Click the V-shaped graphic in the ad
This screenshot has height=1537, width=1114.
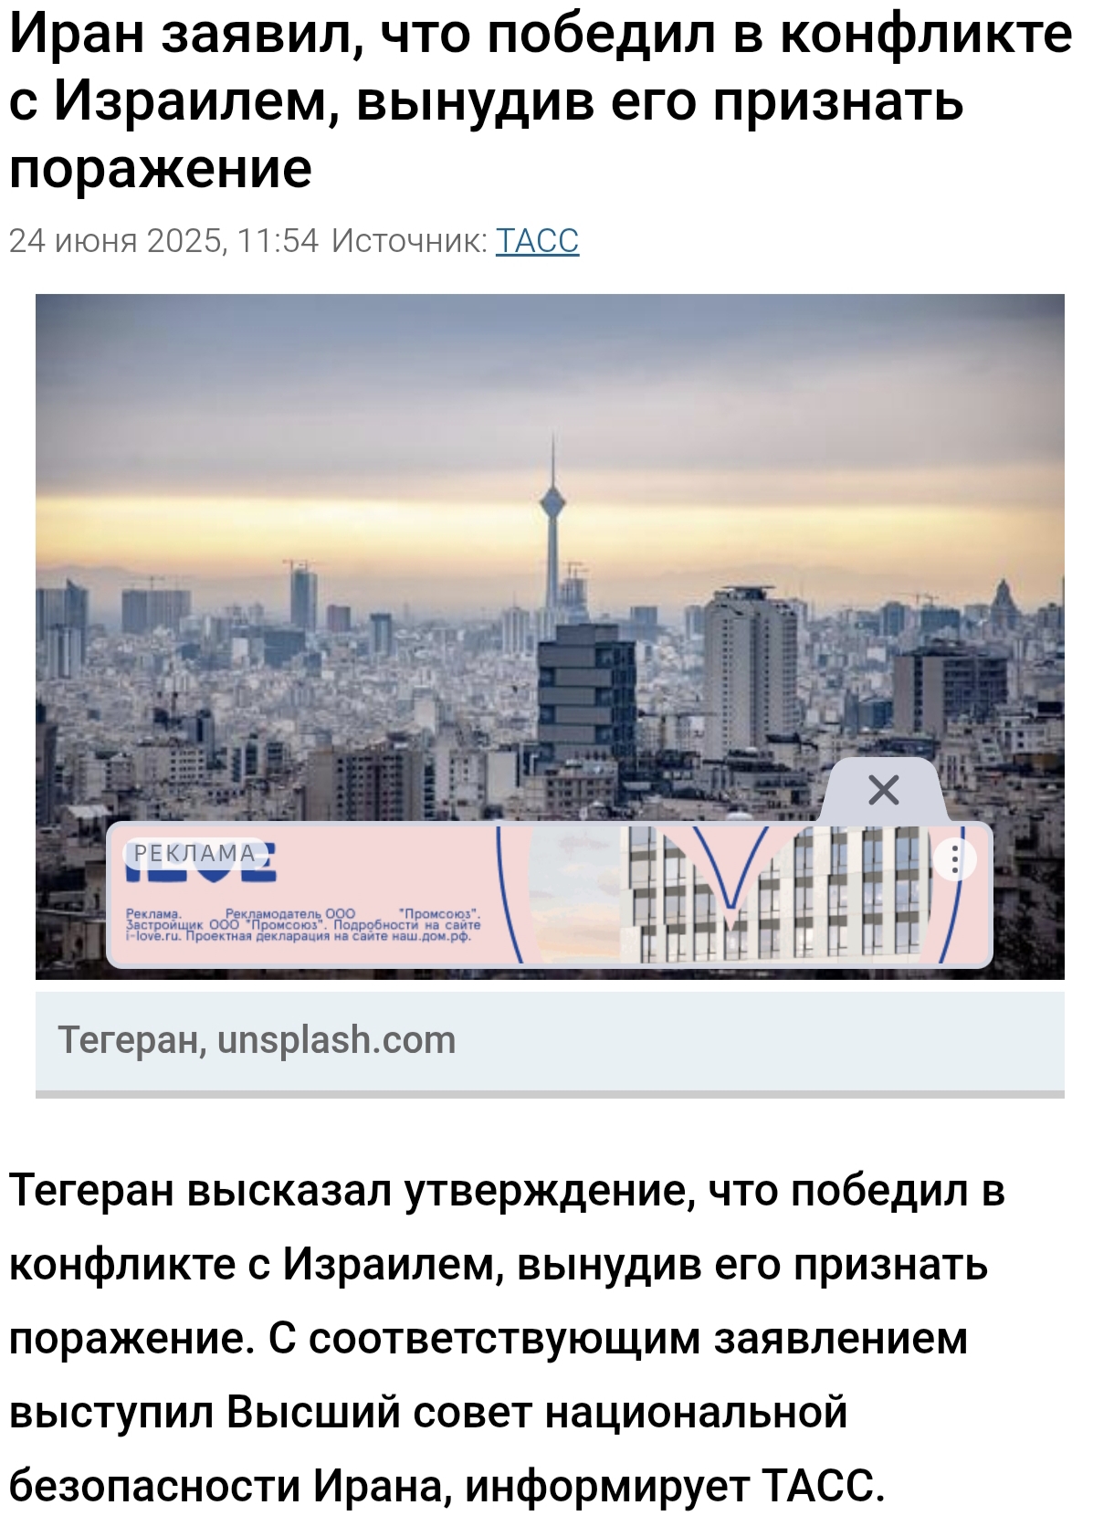point(730,872)
